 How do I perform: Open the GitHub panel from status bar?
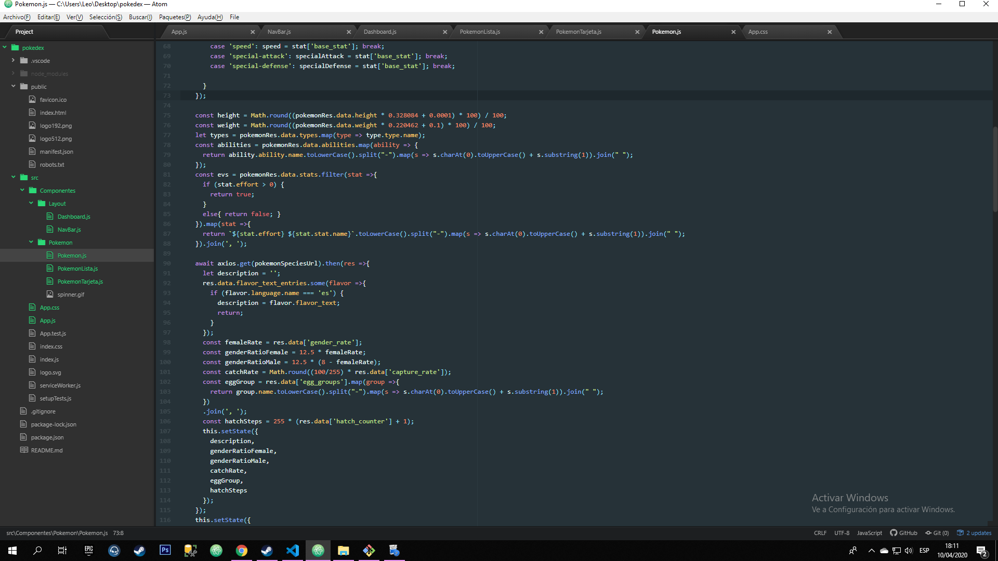point(903,533)
